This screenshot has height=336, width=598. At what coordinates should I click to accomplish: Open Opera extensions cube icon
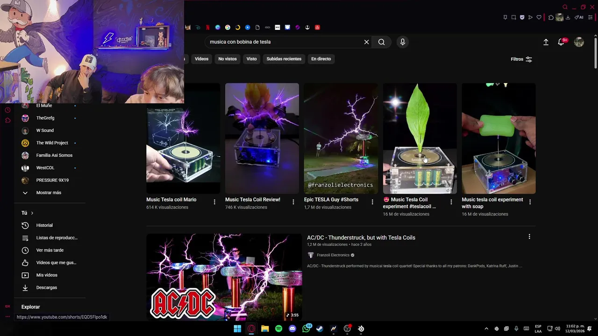point(551,18)
